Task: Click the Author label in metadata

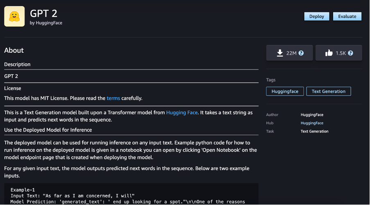Action: (272, 115)
